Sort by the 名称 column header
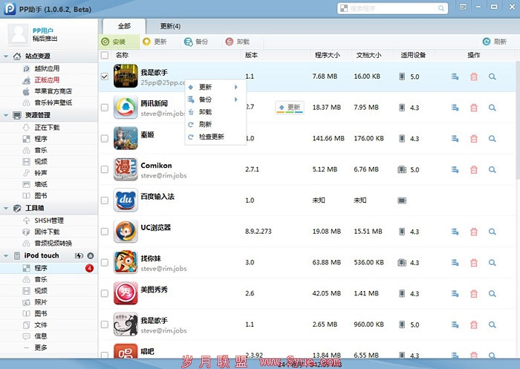The width and height of the screenshot is (520, 369). point(122,55)
